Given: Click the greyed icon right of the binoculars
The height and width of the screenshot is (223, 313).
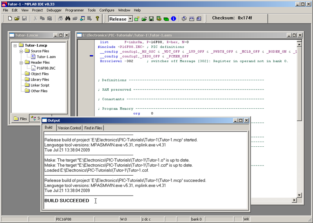Looking at the screenshot, I should tap(75, 18).
